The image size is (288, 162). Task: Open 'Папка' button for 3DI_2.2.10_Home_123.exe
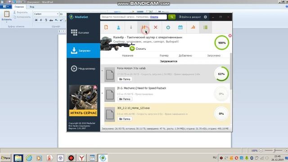(x=125, y=119)
